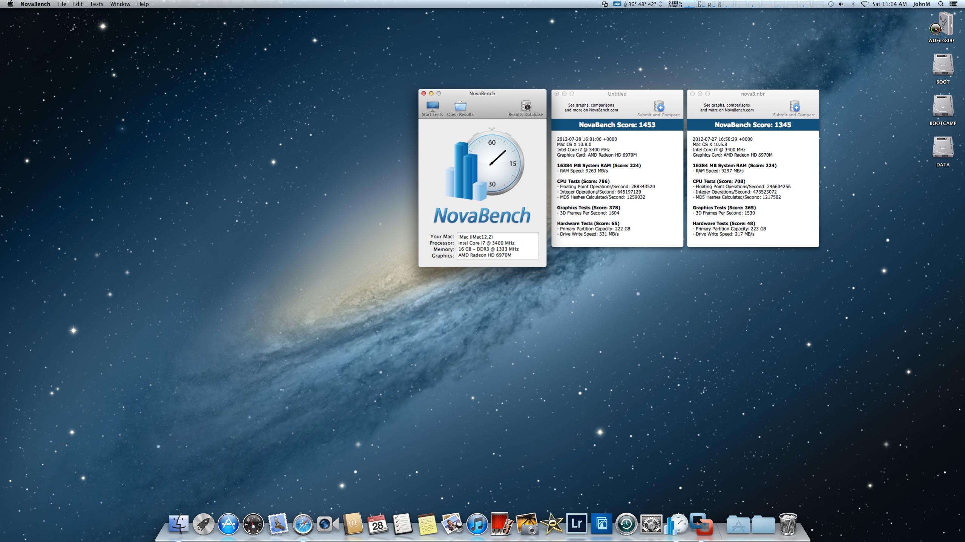Open Preview icon in Dock

[x=452, y=524]
